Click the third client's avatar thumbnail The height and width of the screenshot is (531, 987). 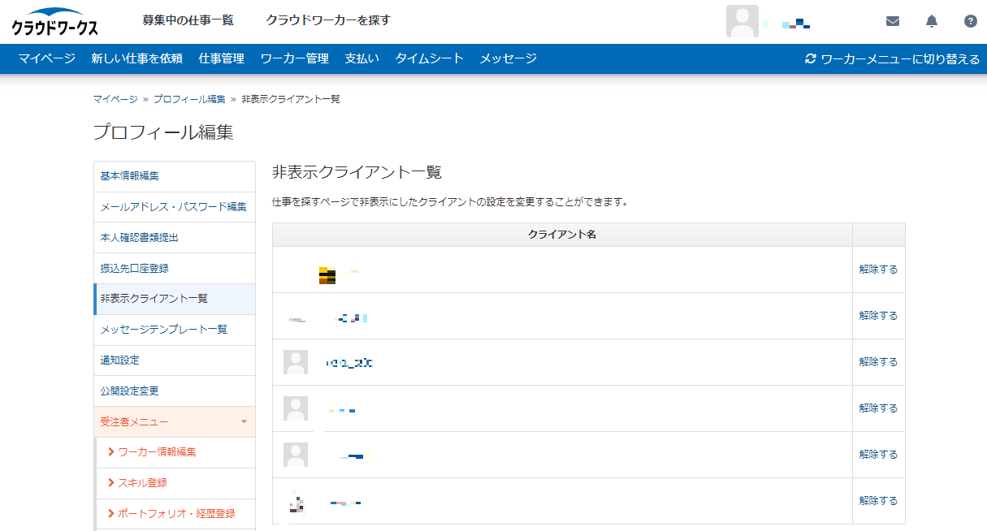pyautogui.click(x=296, y=362)
